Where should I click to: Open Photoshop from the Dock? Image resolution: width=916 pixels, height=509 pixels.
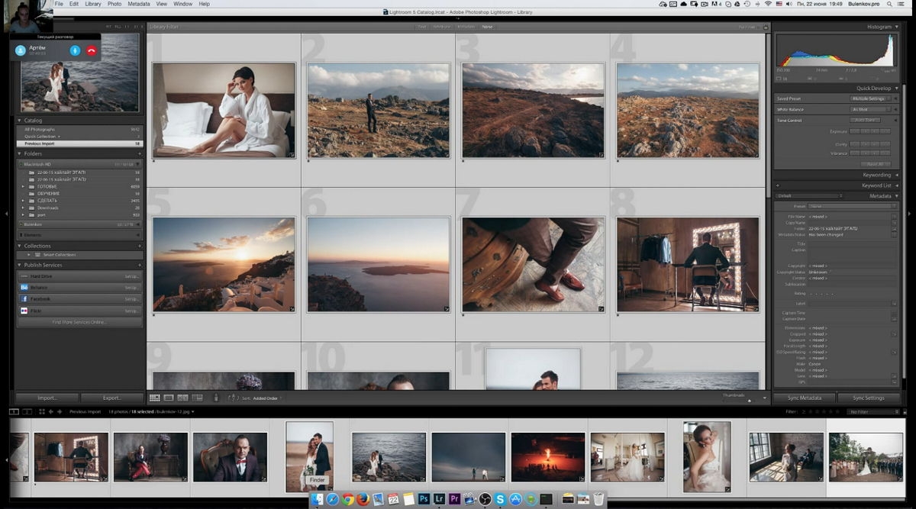click(x=424, y=498)
